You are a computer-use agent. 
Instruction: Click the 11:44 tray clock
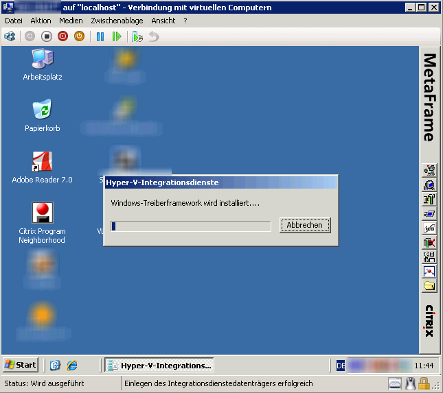[424, 366]
